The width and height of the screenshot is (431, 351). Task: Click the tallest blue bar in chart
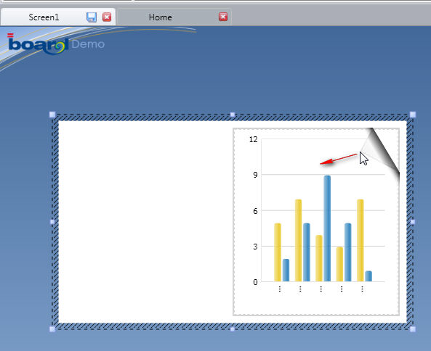coord(327,228)
